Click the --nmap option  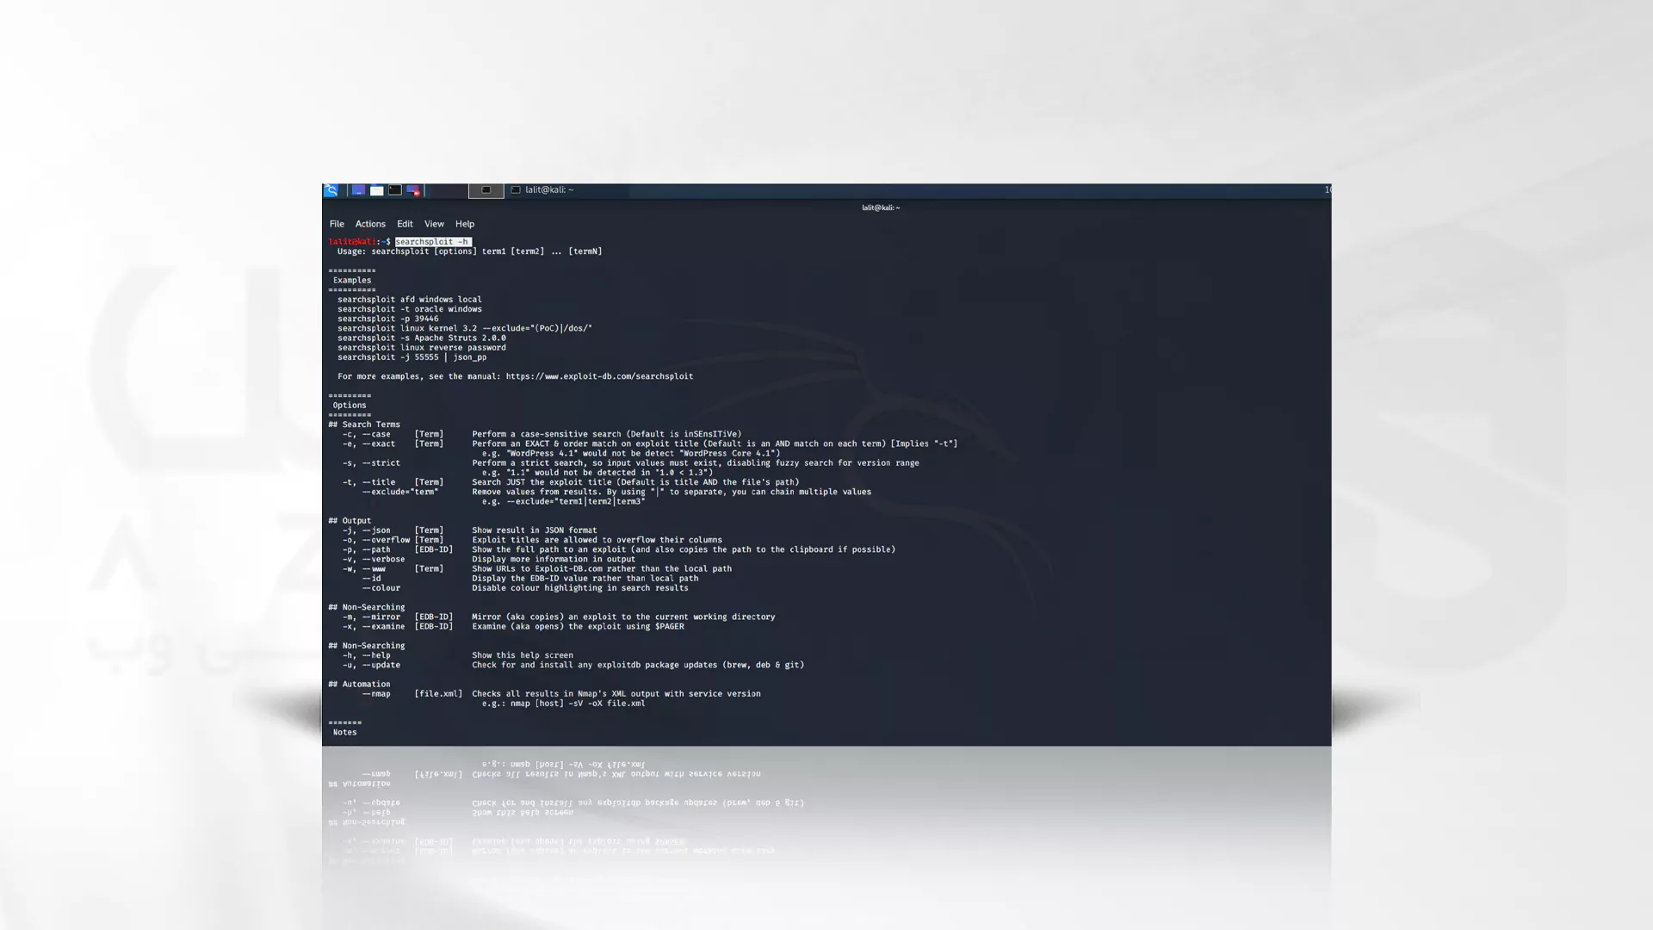click(x=375, y=694)
